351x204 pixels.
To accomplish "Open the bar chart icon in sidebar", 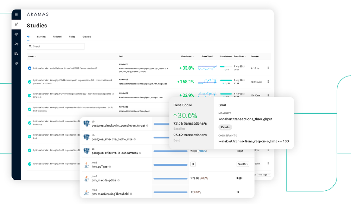I will pyautogui.click(x=16, y=54).
